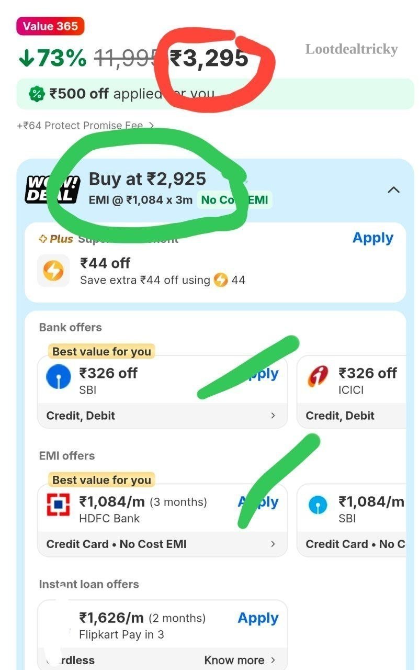Open Know more for cardless loan

(x=240, y=661)
